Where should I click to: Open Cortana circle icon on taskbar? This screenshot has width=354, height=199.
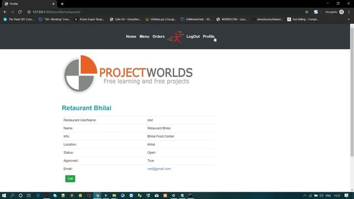[x=20, y=195]
